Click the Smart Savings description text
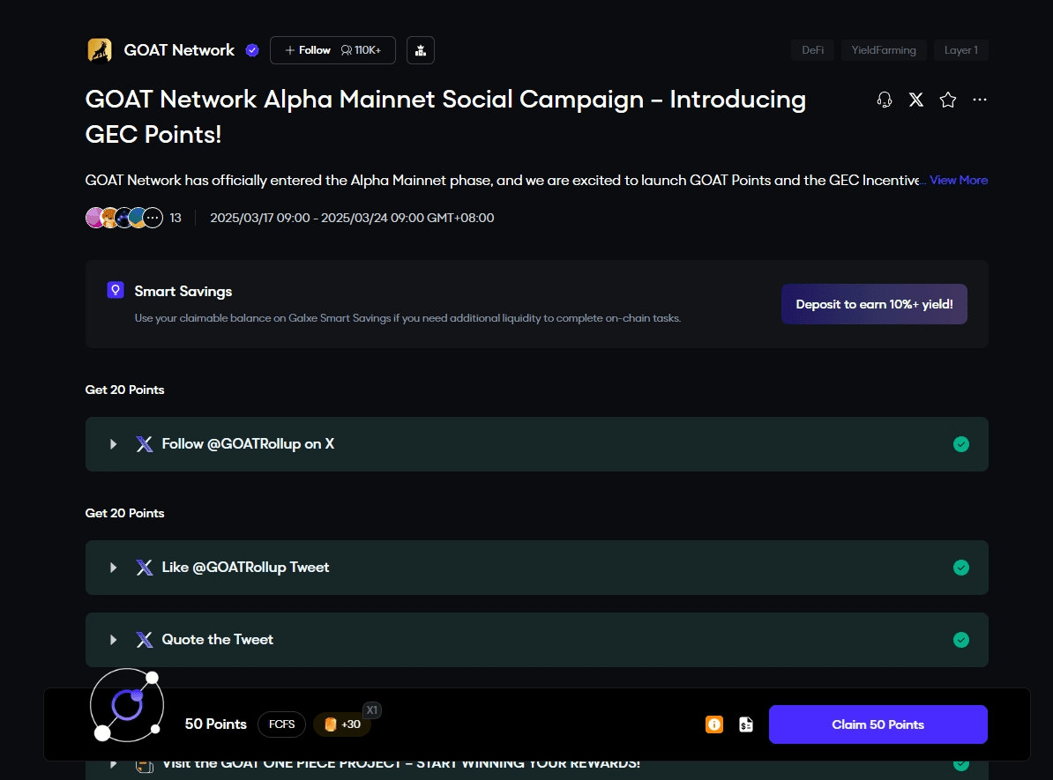 tap(407, 318)
